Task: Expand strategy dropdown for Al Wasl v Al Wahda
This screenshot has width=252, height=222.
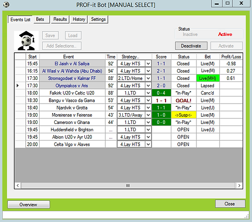Action: [148, 71]
